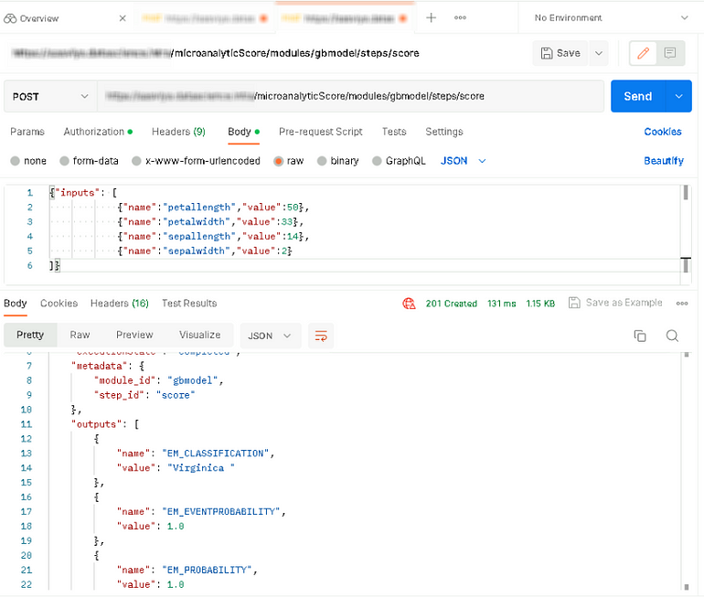Viewport: 704px width, 598px height.
Task: Click the Beautify link
Action: pos(663,161)
